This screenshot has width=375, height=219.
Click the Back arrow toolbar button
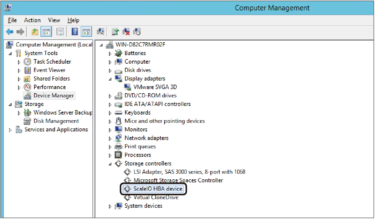[10, 31]
